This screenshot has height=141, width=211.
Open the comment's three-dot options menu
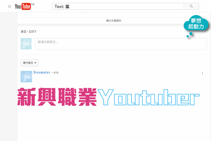[x=202, y=73]
